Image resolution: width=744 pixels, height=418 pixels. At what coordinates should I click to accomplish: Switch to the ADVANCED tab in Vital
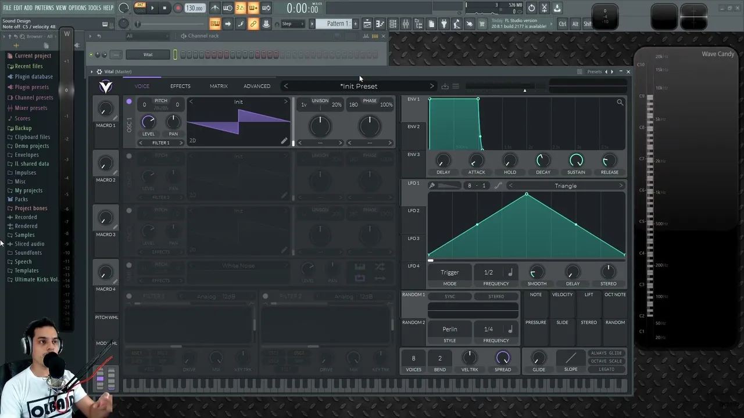click(x=257, y=86)
